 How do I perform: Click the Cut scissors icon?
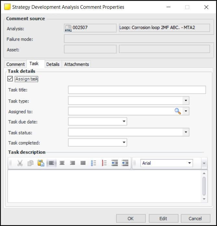coord(20,163)
